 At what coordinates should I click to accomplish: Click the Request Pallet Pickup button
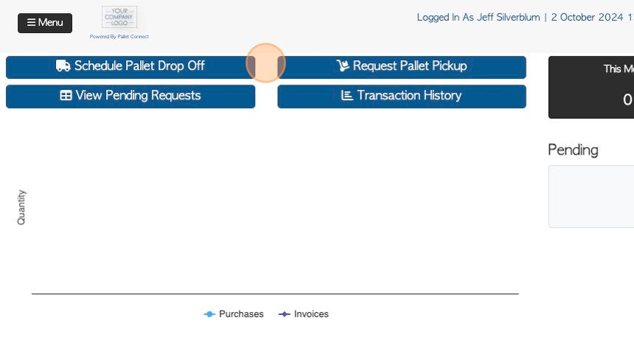click(x=402, y=67)
